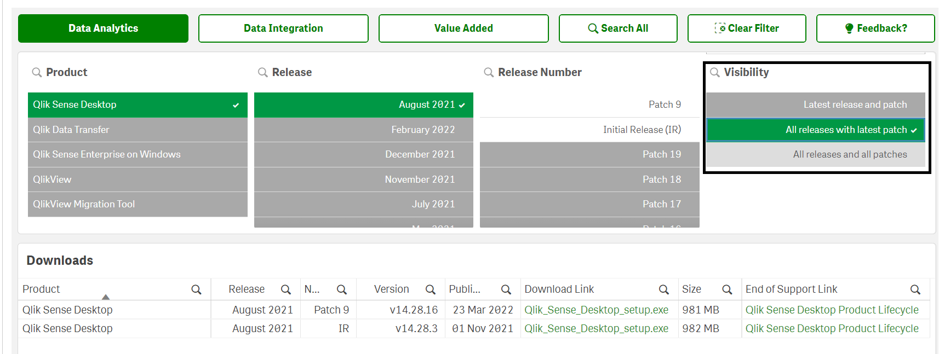Search the Release Number filter magnifier
939x354 pixels.
point(489,72)
